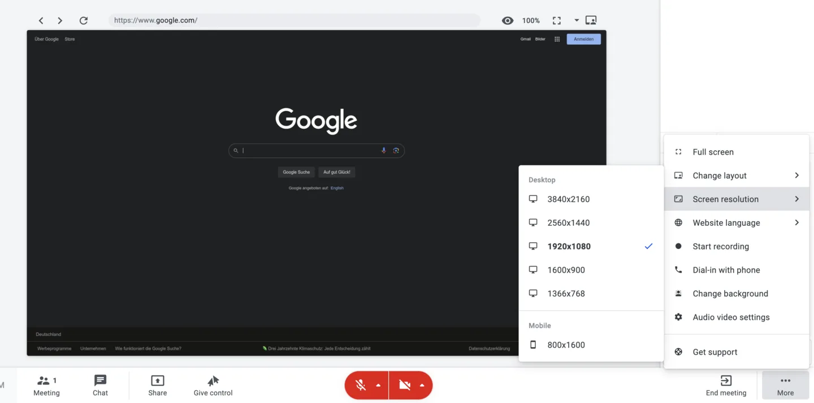This screenshot has height=403, width=814.
Task: Open the Unternehmen footer link
Action: click(x=93, y=349)
